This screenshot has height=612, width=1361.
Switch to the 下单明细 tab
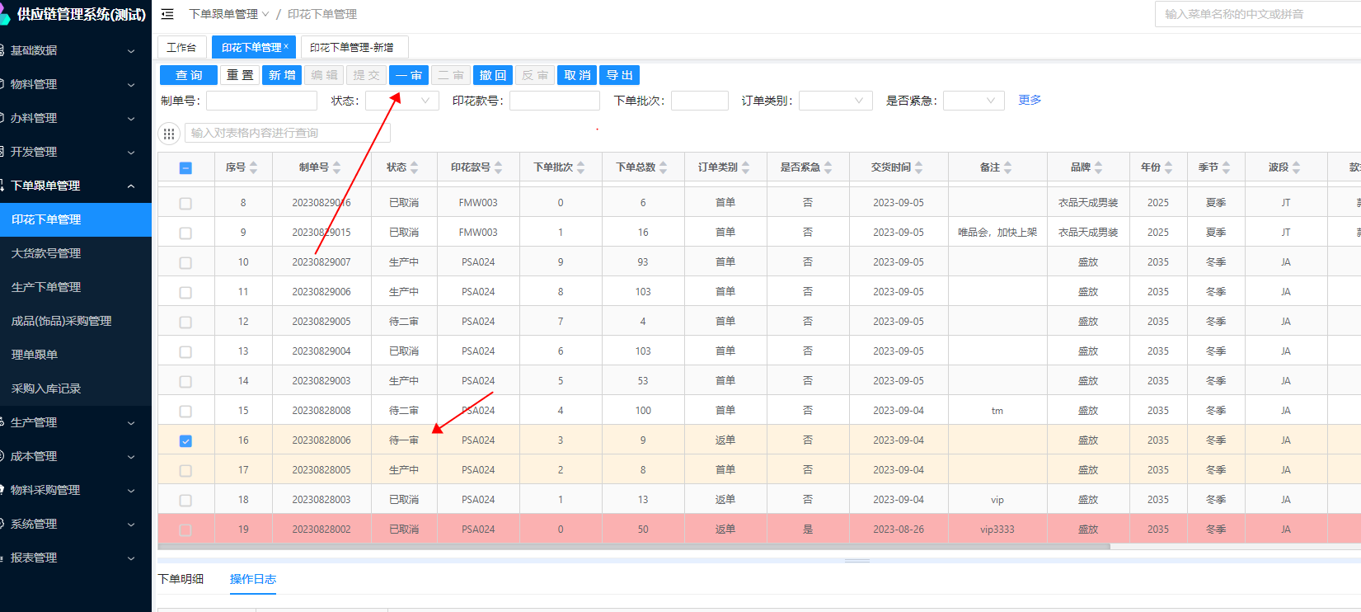tap(181, 579)
